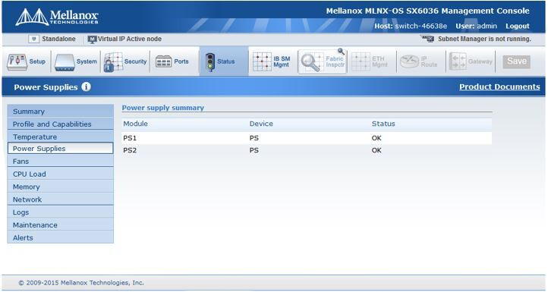Click the Status column header
Image resolution: width=548 pixels, height=292 pixels.
pyautogui.click(x=383, y=124)
